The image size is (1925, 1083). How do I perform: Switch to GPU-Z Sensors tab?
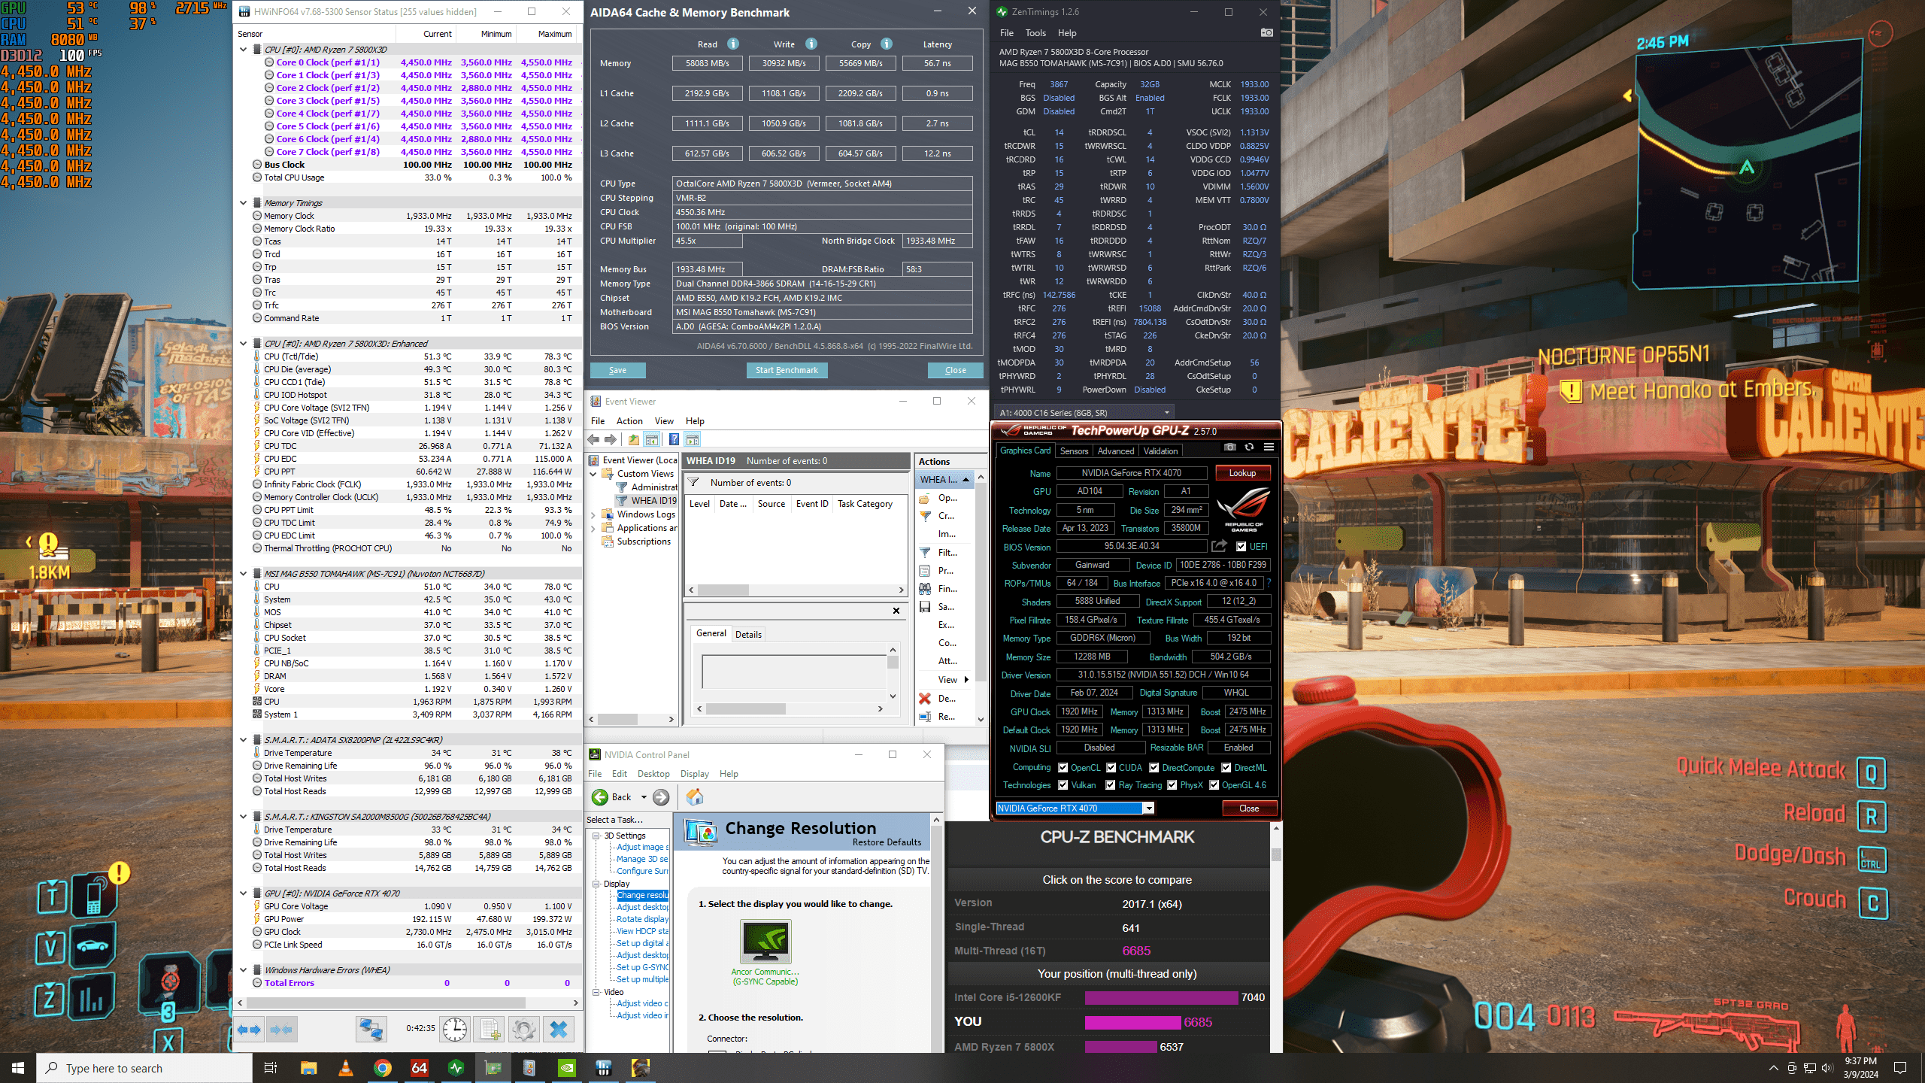coord(1074,450)
